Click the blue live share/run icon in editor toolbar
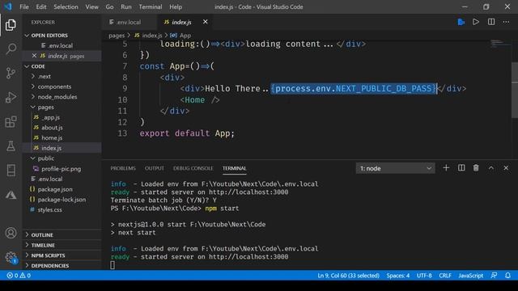The width and height of the screenshot is (518, 291). point(461,22)
